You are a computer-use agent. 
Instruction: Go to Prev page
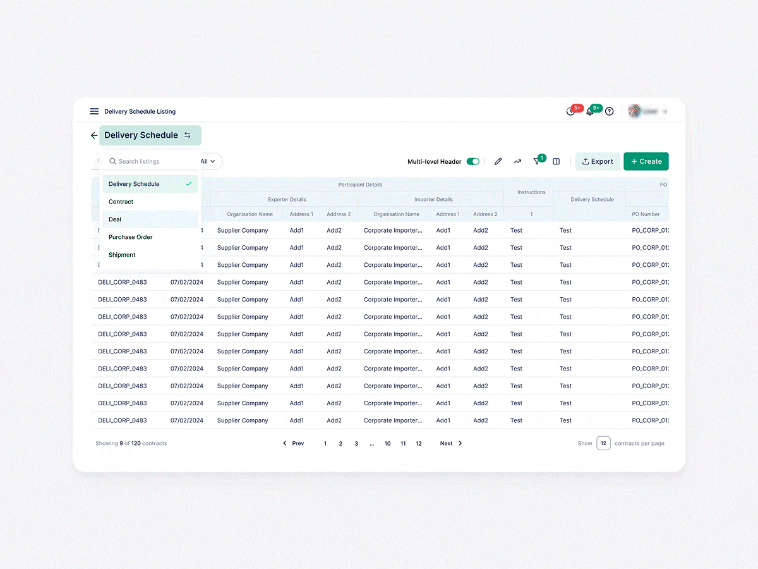tap(293, 443)
